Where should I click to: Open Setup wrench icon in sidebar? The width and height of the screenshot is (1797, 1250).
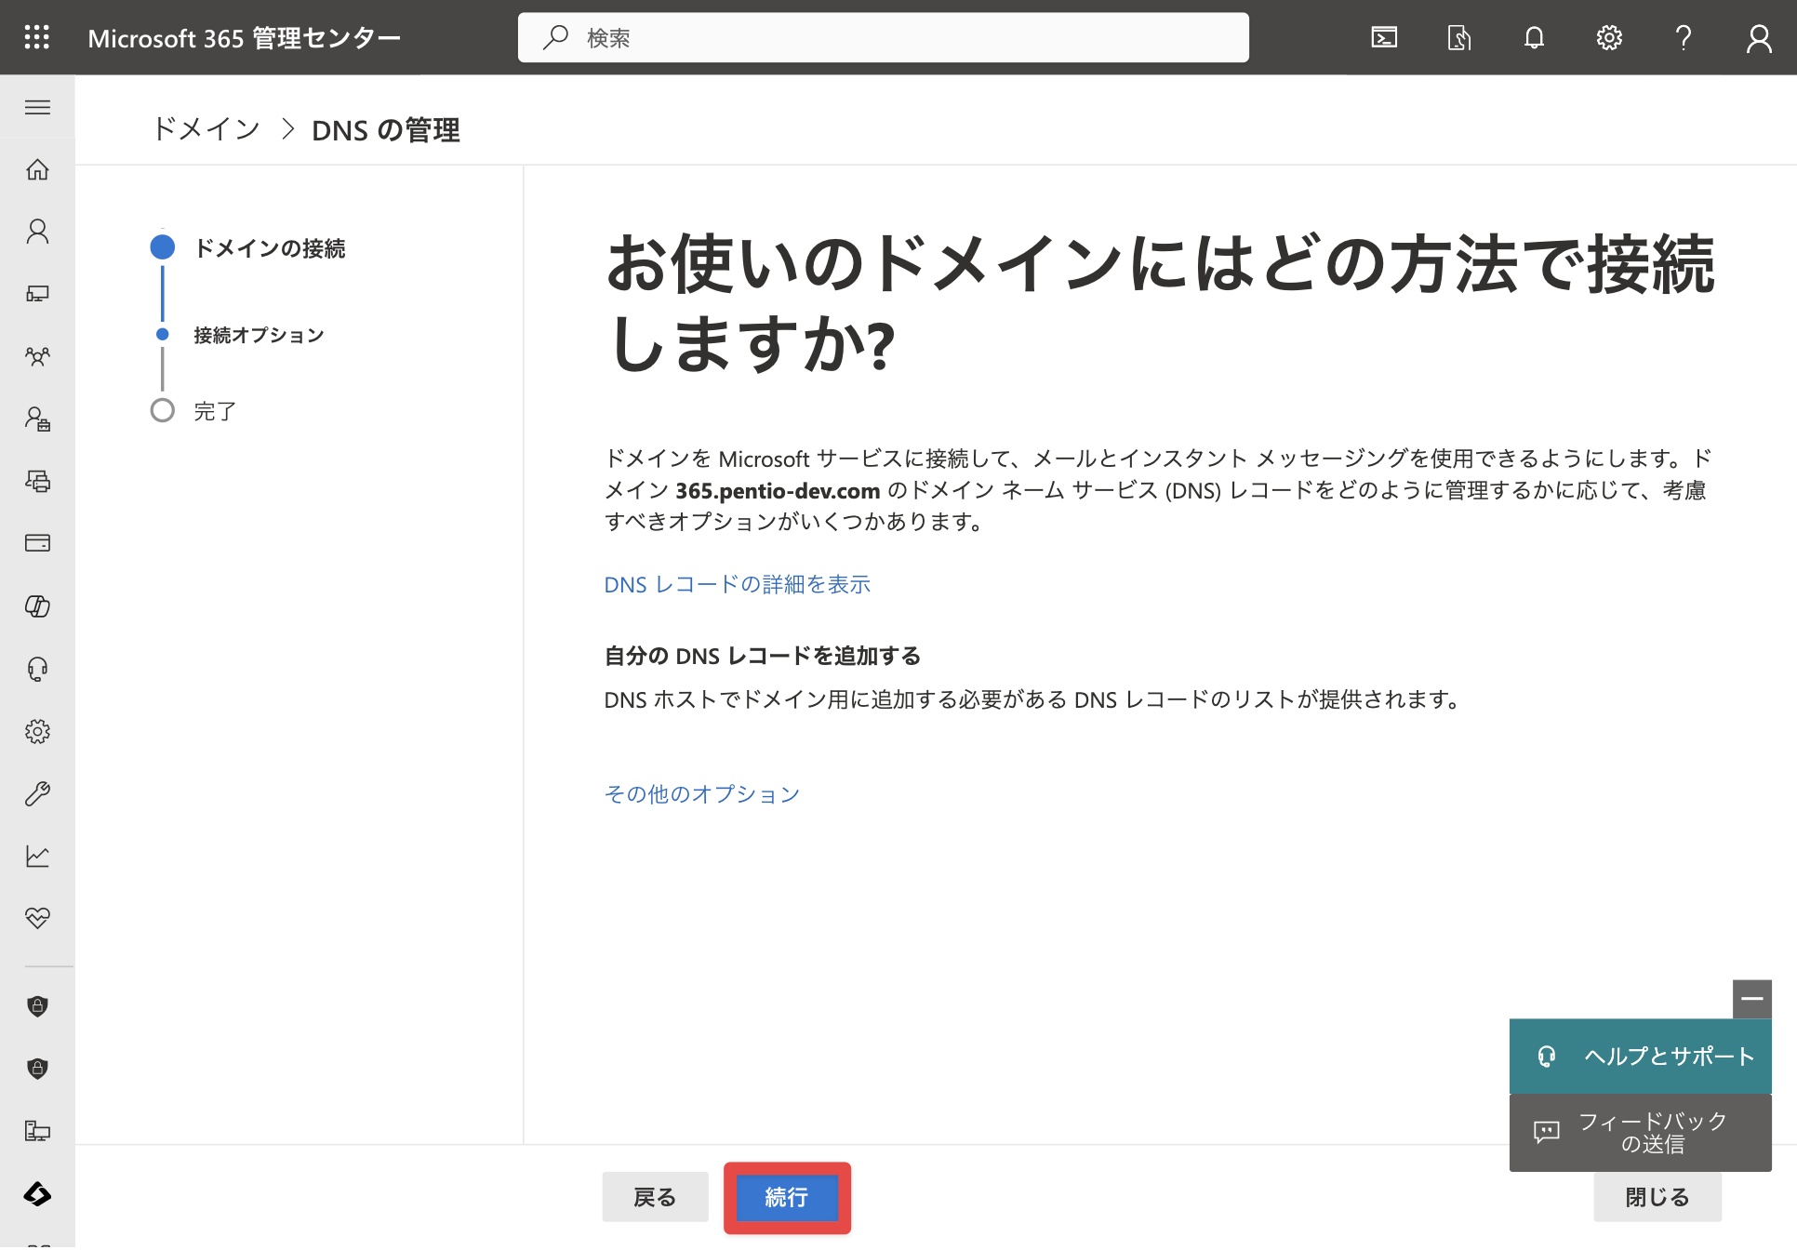[x=37, y=793]
